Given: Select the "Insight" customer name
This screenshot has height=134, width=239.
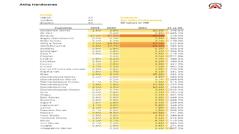Looking at the screenshot, I should [x=46, y=126].
